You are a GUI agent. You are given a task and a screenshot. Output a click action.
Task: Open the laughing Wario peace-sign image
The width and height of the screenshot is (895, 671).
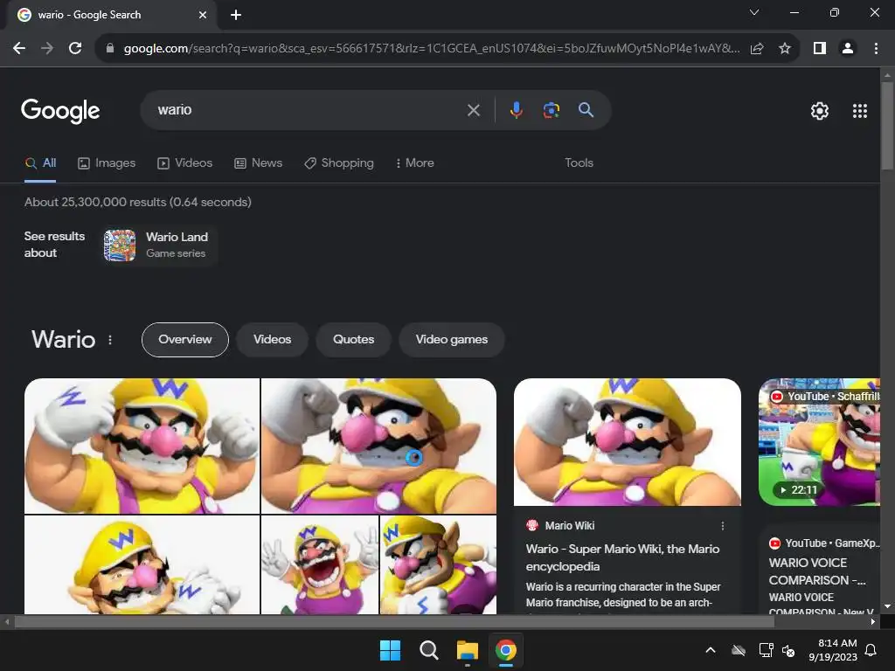click(320, 565)
